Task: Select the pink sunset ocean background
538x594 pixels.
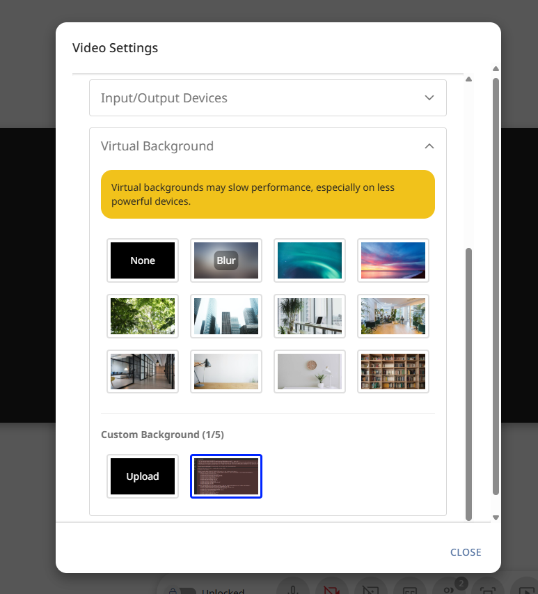Action: pos(393,260)
